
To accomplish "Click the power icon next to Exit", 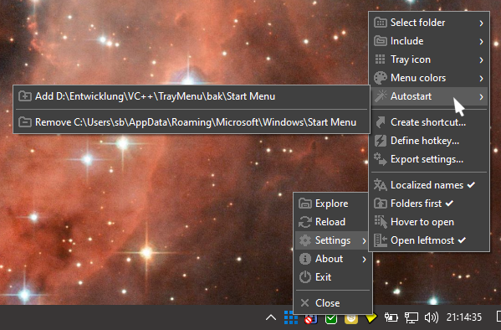I will 304,277.
